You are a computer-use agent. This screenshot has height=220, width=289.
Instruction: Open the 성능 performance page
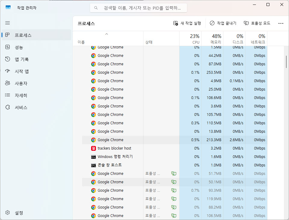(x=36, y=47)
